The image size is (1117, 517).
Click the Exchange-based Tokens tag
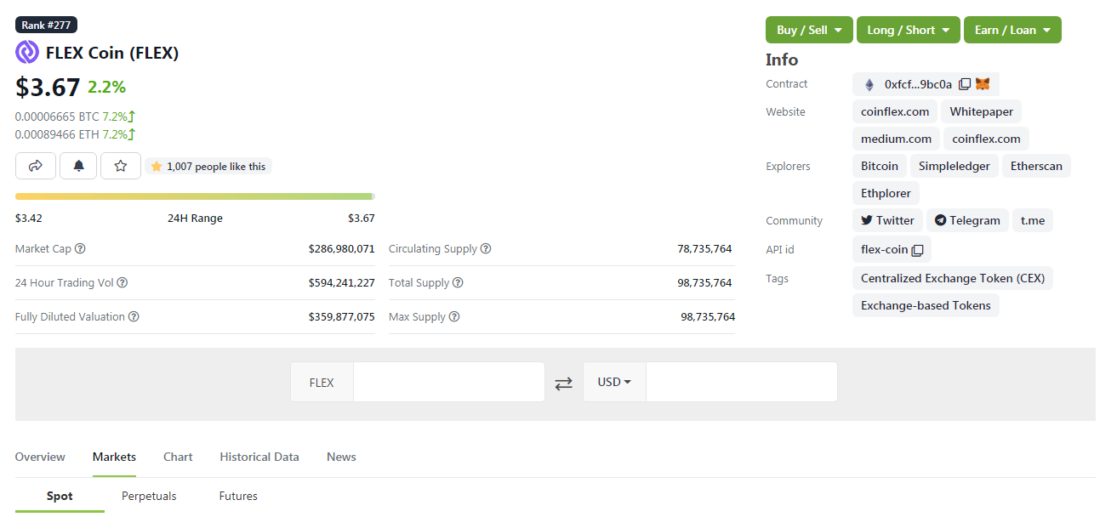(926, 305)
